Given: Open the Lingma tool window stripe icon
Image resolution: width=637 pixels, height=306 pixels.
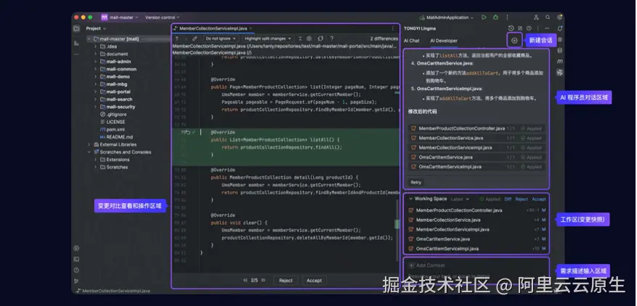Looking at the screenshot, I should pyautogui.click(x=560, y=73).
